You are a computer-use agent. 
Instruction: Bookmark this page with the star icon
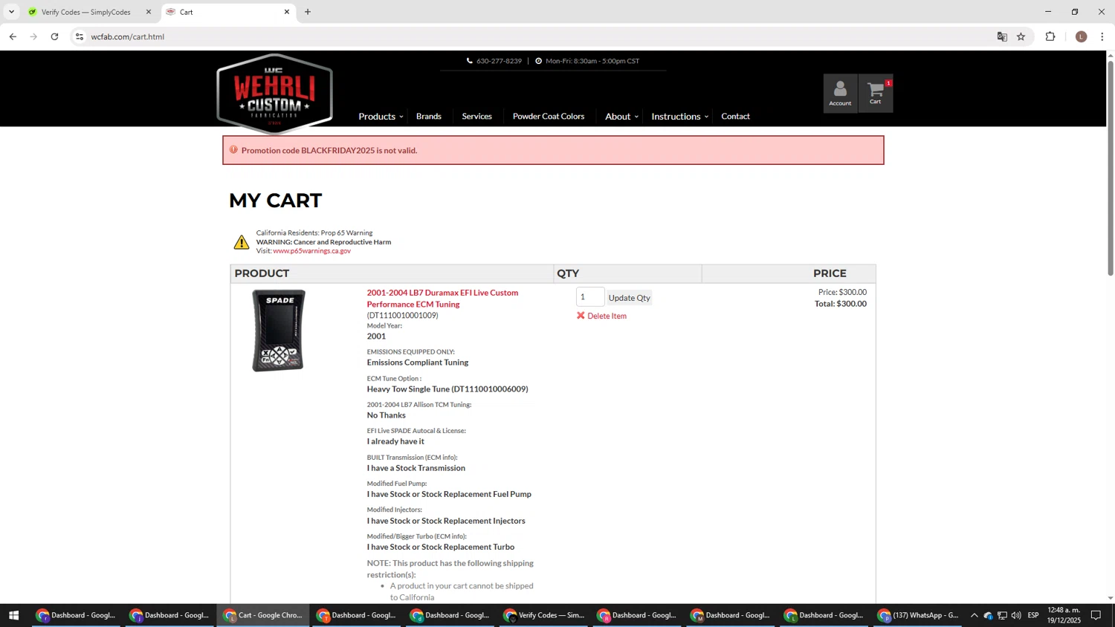[x=1021, y=36]
